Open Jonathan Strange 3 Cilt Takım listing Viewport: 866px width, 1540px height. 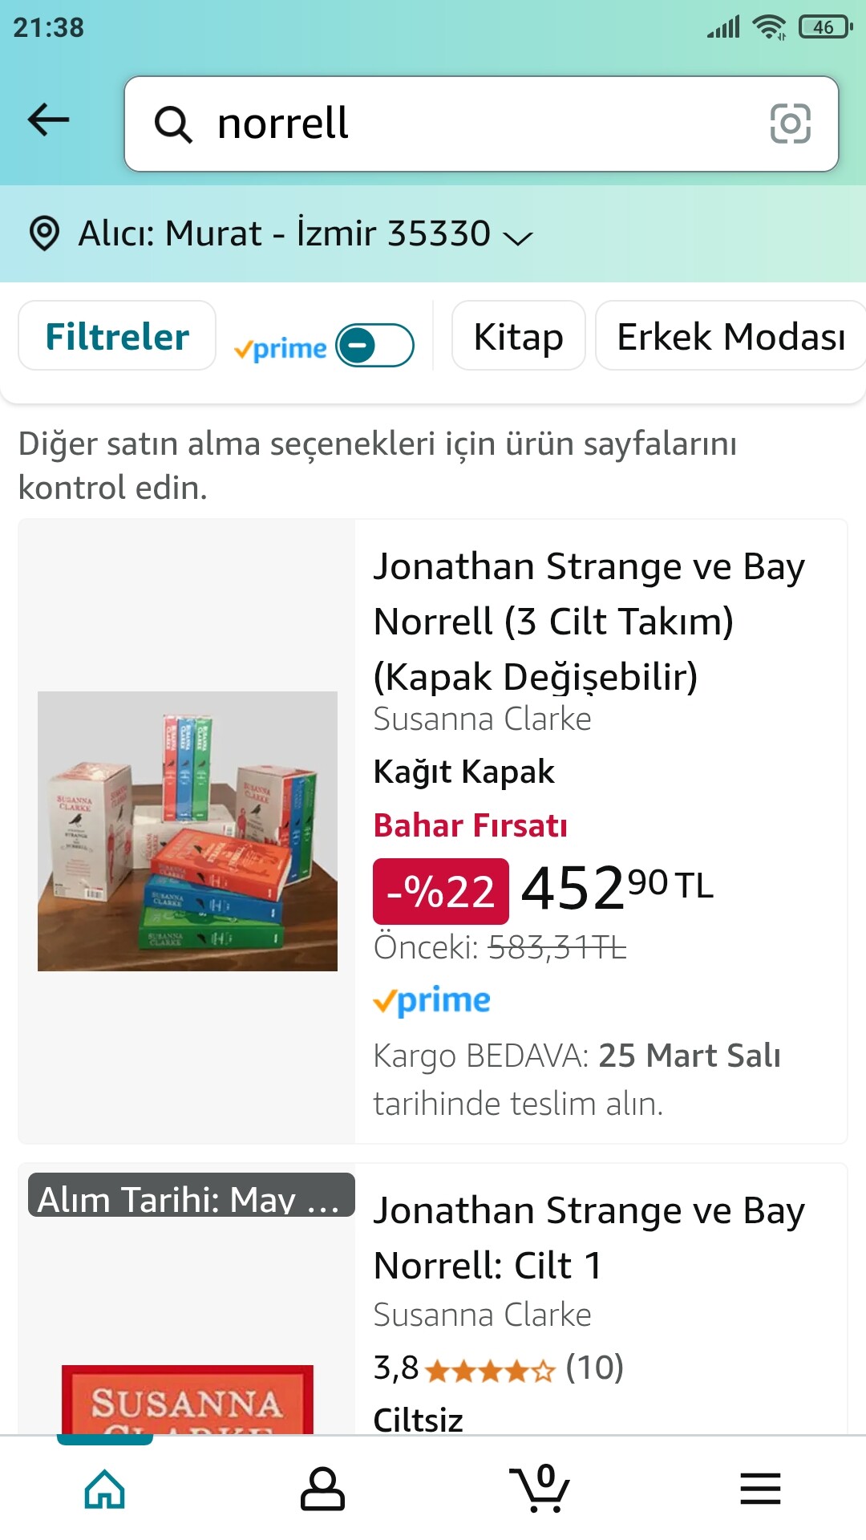[589, 620]
